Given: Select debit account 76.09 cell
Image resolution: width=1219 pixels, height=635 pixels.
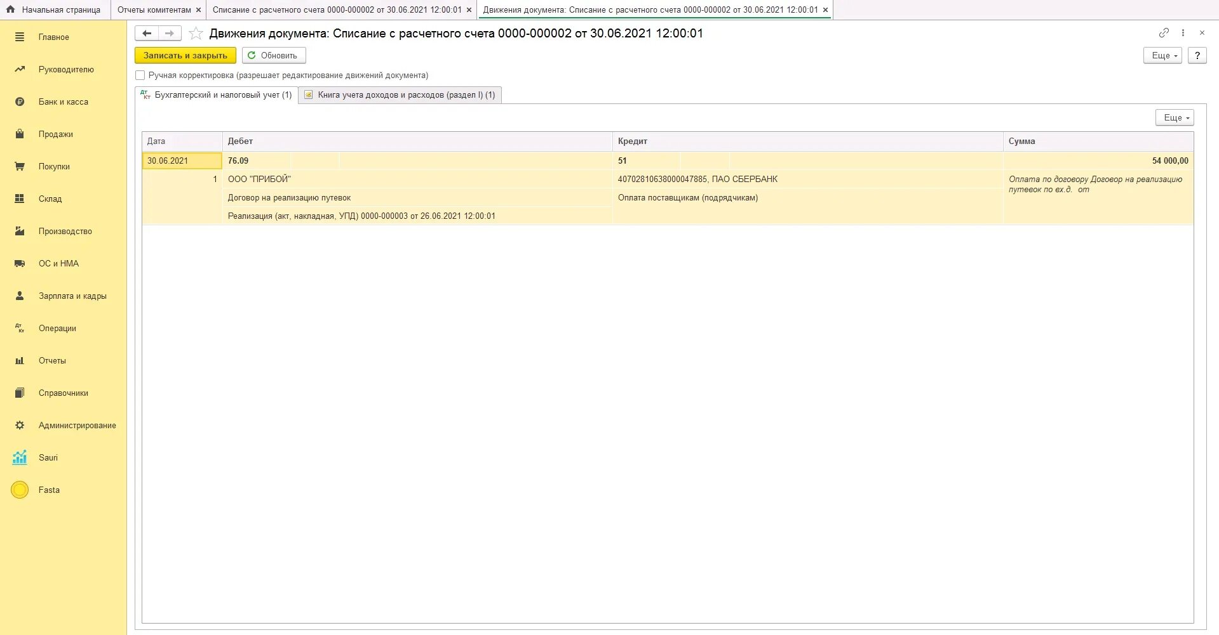Looking at the screenshot, I should pyautogui.click(x=257, y=161).
